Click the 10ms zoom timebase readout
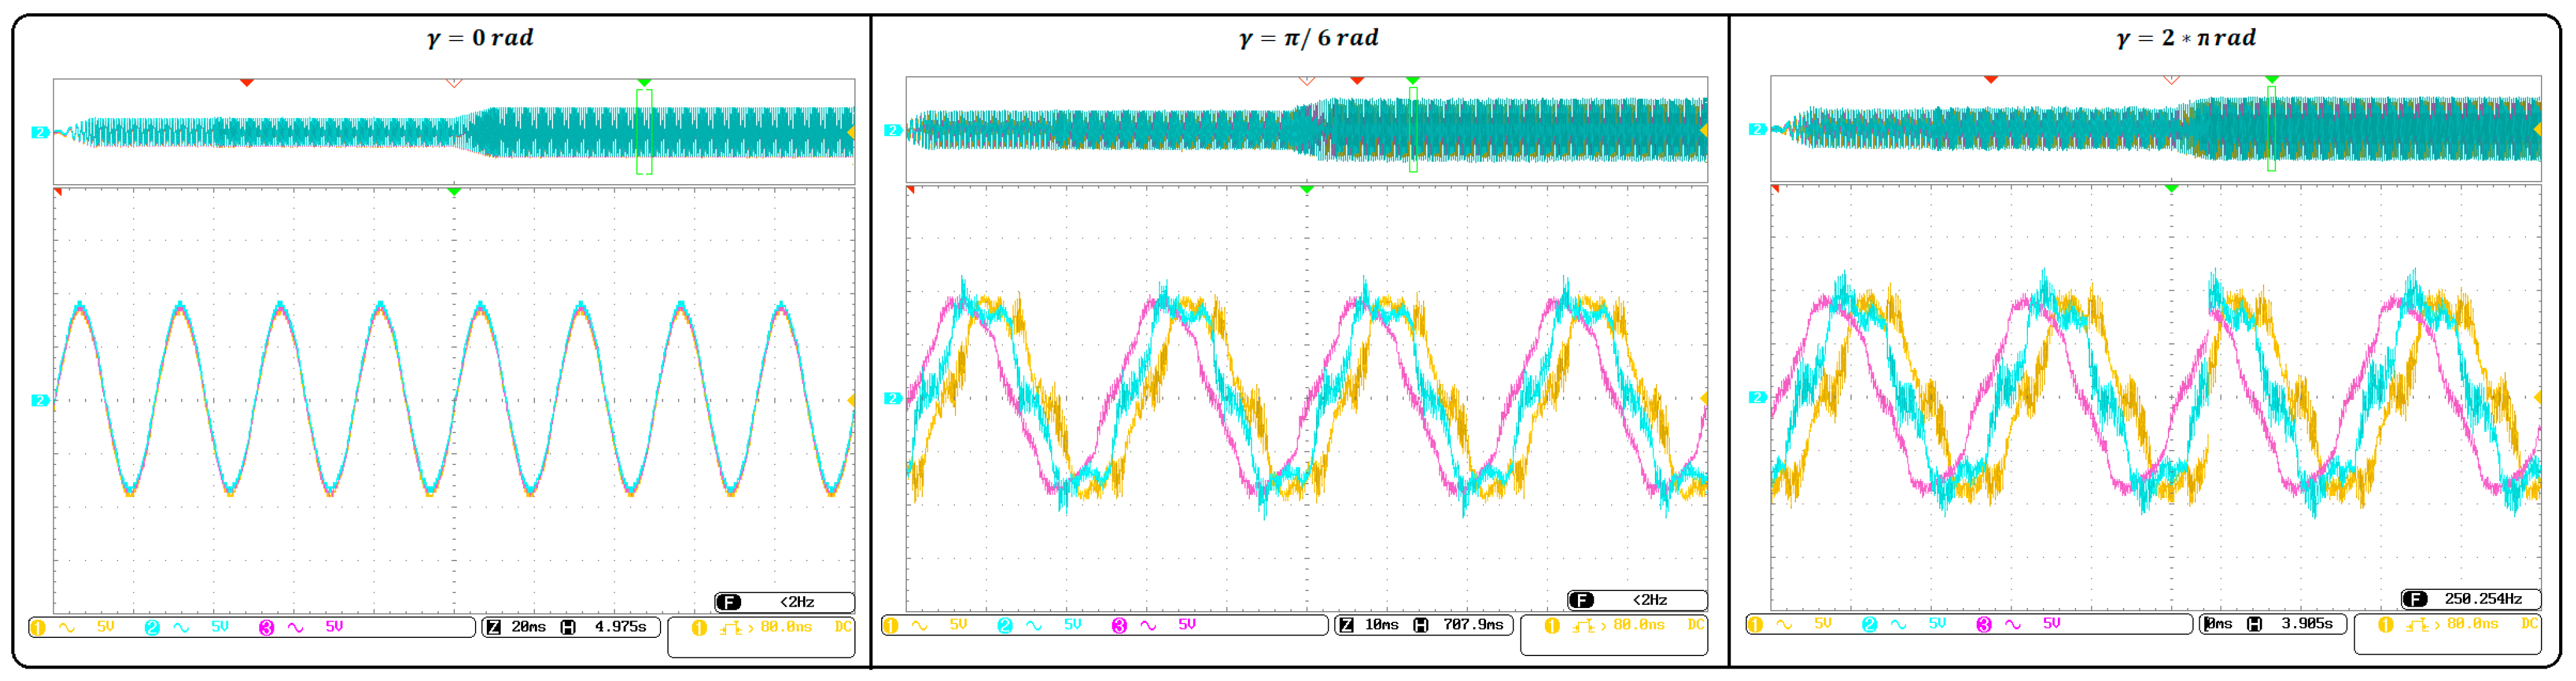This screenshot has height=681, width=2576. pos(1381,626)
